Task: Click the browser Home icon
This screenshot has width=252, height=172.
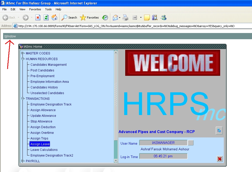Action: (54, 18)
